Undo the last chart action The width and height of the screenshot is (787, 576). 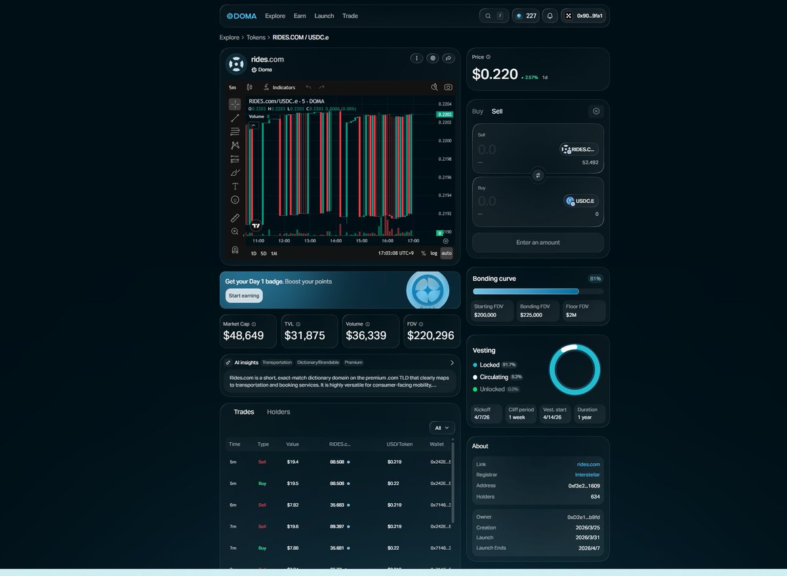308,87
